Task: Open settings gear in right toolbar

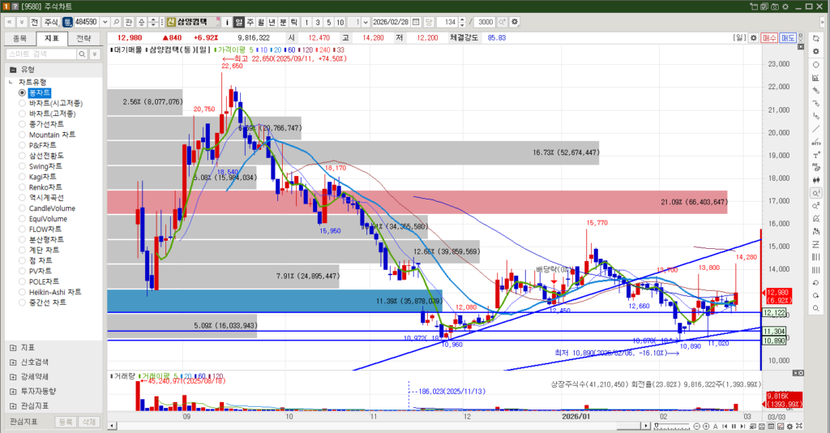Action: 815,51
